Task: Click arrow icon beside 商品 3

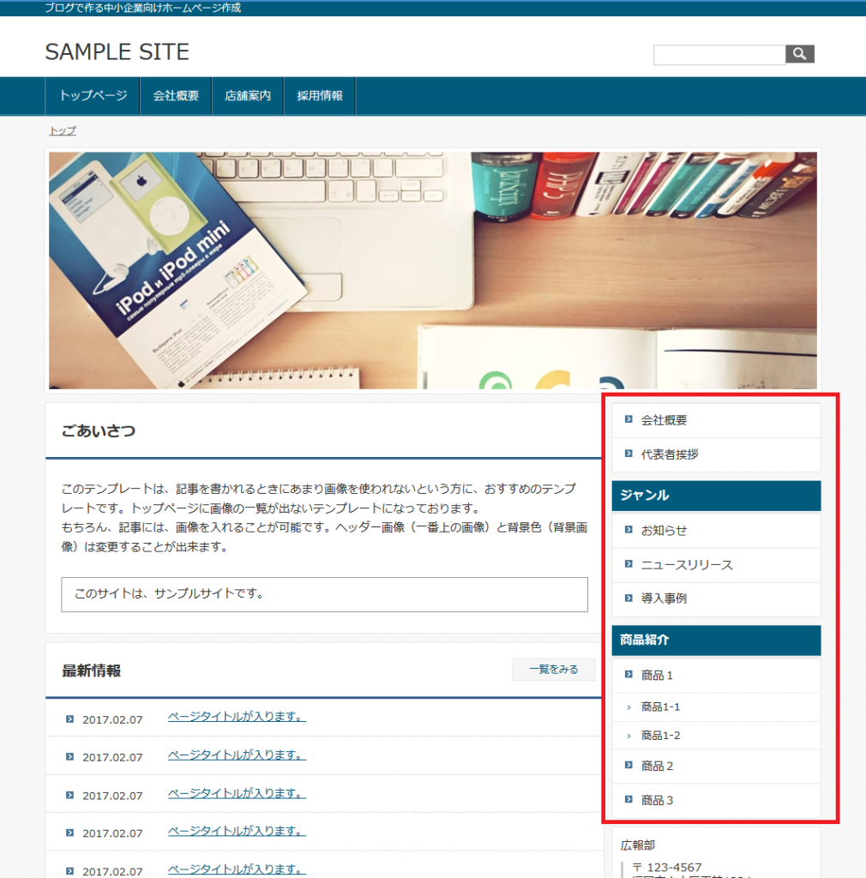Action: [x=628, y=799]
